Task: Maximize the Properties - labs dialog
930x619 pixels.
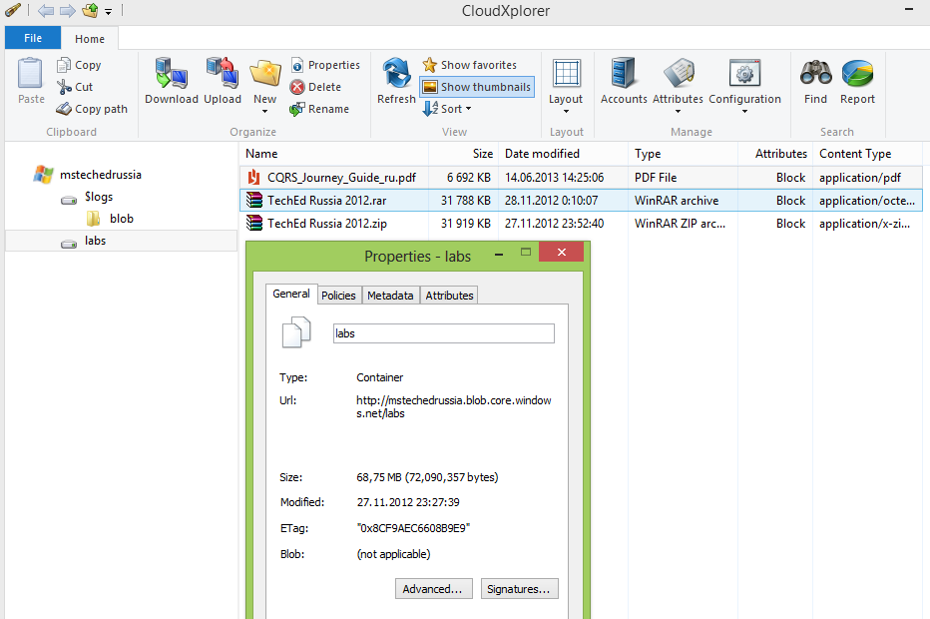Action: [526, 253]
